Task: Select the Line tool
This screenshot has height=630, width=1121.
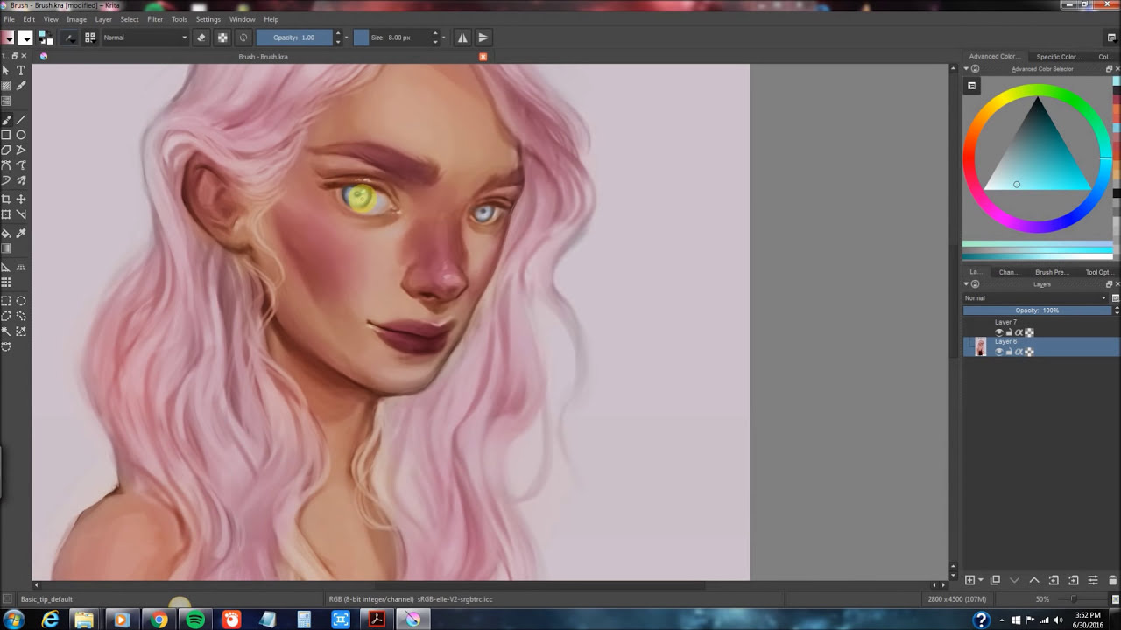Action: pyautogui.click(x=21, y=120)
